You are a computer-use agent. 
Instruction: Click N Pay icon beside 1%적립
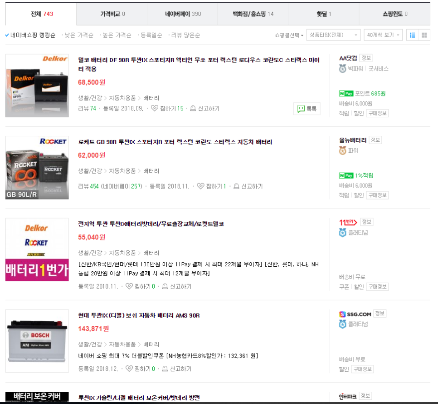[x=346, y=175]
